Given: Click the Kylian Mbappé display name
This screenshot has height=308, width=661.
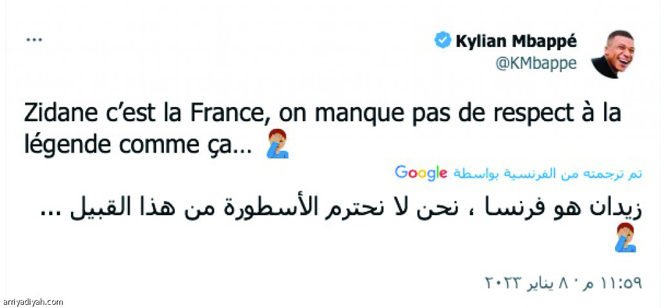Looking at the screenshot, I should coord(516,41).
